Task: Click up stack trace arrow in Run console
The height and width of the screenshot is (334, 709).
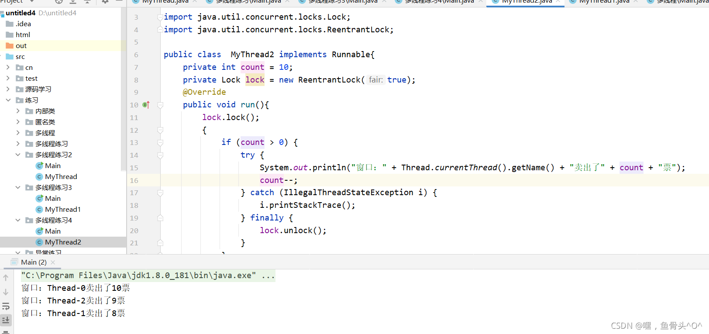Action: (6, 277)
